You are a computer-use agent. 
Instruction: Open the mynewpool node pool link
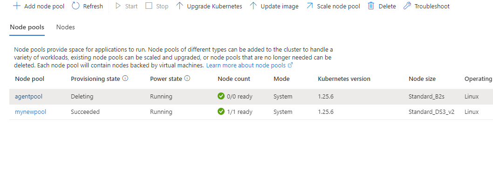(x=30, y=112)
